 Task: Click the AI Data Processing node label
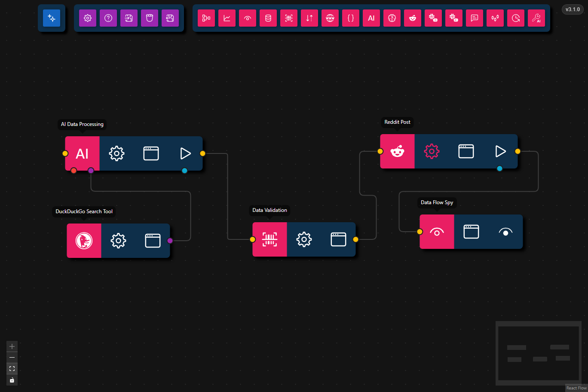(x=82, y=124)
